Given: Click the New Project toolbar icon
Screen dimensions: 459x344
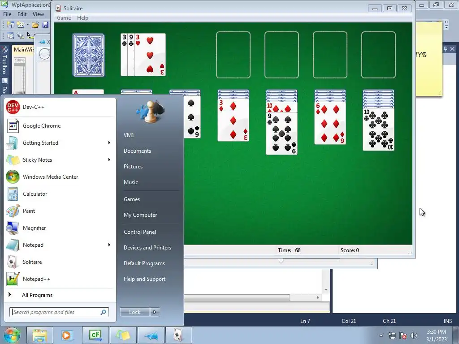Looking at the screenshot, I should click(11, 25).
